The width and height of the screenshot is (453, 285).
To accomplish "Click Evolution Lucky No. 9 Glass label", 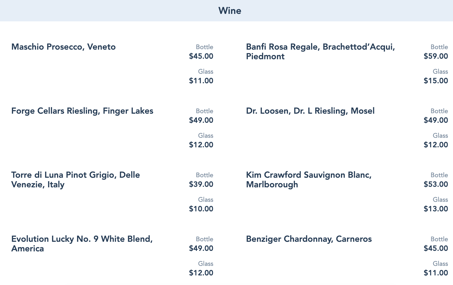I will [205, 264].
